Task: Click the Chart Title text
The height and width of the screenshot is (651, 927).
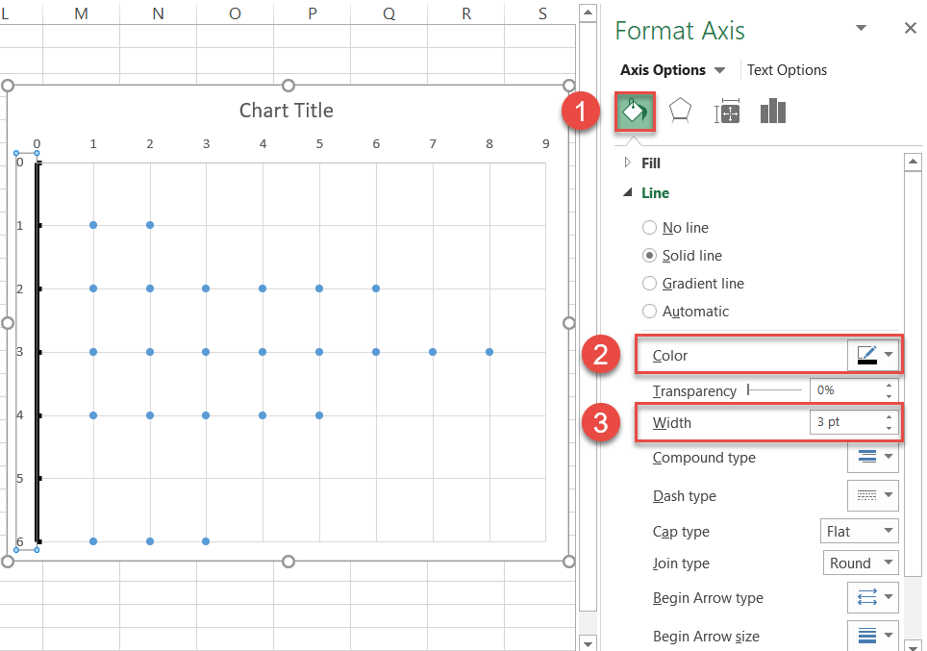Action: coord(286,111)
